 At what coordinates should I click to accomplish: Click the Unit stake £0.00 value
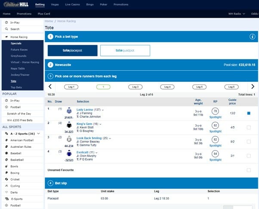tap(105, 198)
